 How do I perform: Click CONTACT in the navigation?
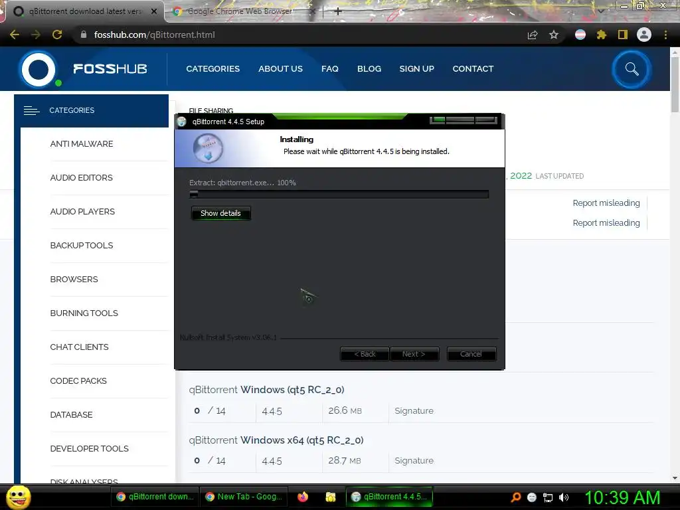[x=473, y=69]
